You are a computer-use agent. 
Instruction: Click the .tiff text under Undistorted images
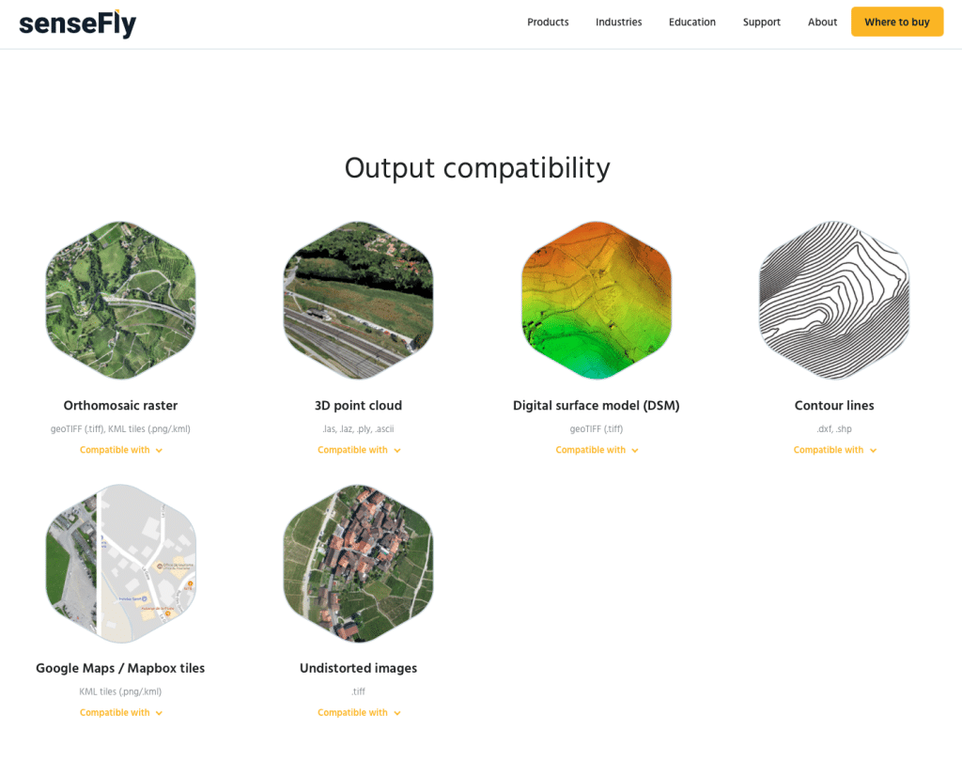(x=358, y=691)
